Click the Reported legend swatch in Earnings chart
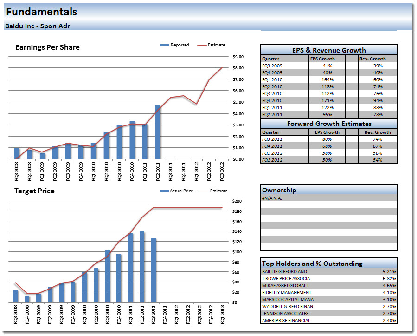Image resolution: width=417 pixels, height=336 pixels. coord(165,45)
